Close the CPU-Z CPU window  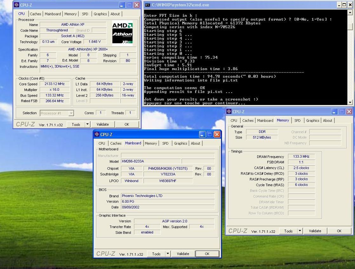(137, 5)
